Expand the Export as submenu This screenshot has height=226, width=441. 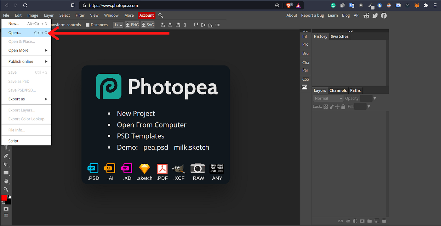pyautogui.click(x=26, y=99)
